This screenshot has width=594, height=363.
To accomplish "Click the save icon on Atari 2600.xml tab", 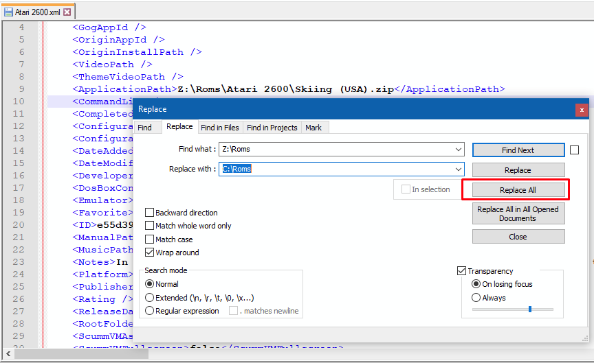I will coord(8,12).
